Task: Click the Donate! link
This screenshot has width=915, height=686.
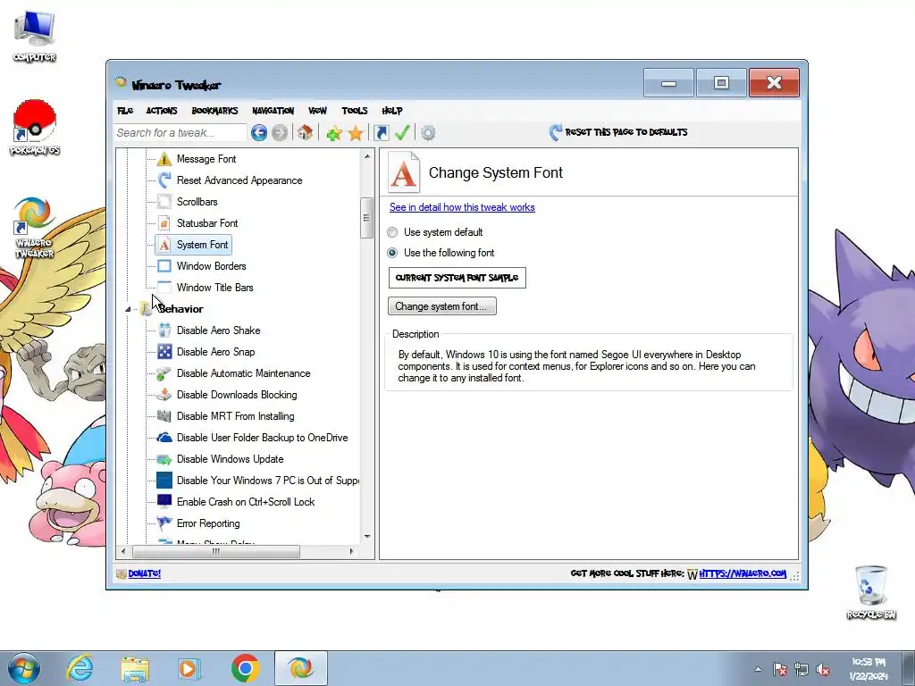Action: pos(144,573)
